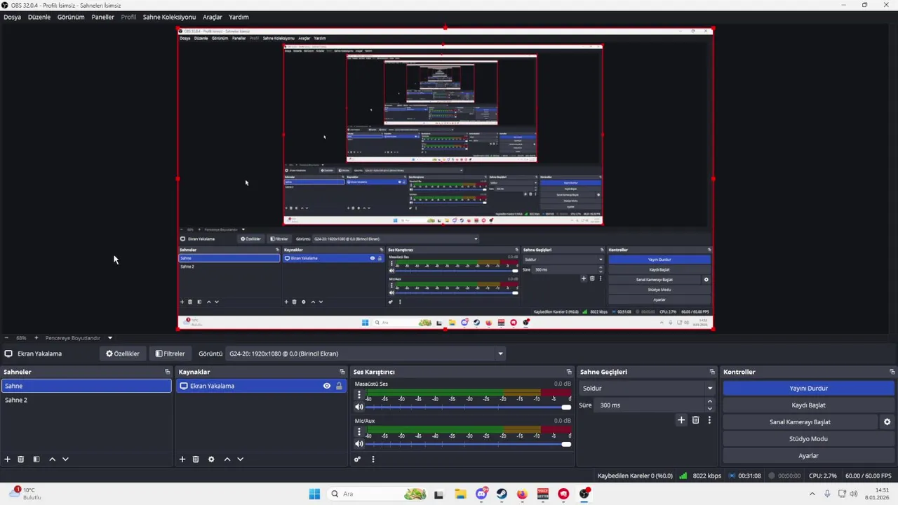The image size is (898, 505).
Task: Move scene up with the Sahneler up arrow
Action: pyautogui.click(x=52, y=459)
